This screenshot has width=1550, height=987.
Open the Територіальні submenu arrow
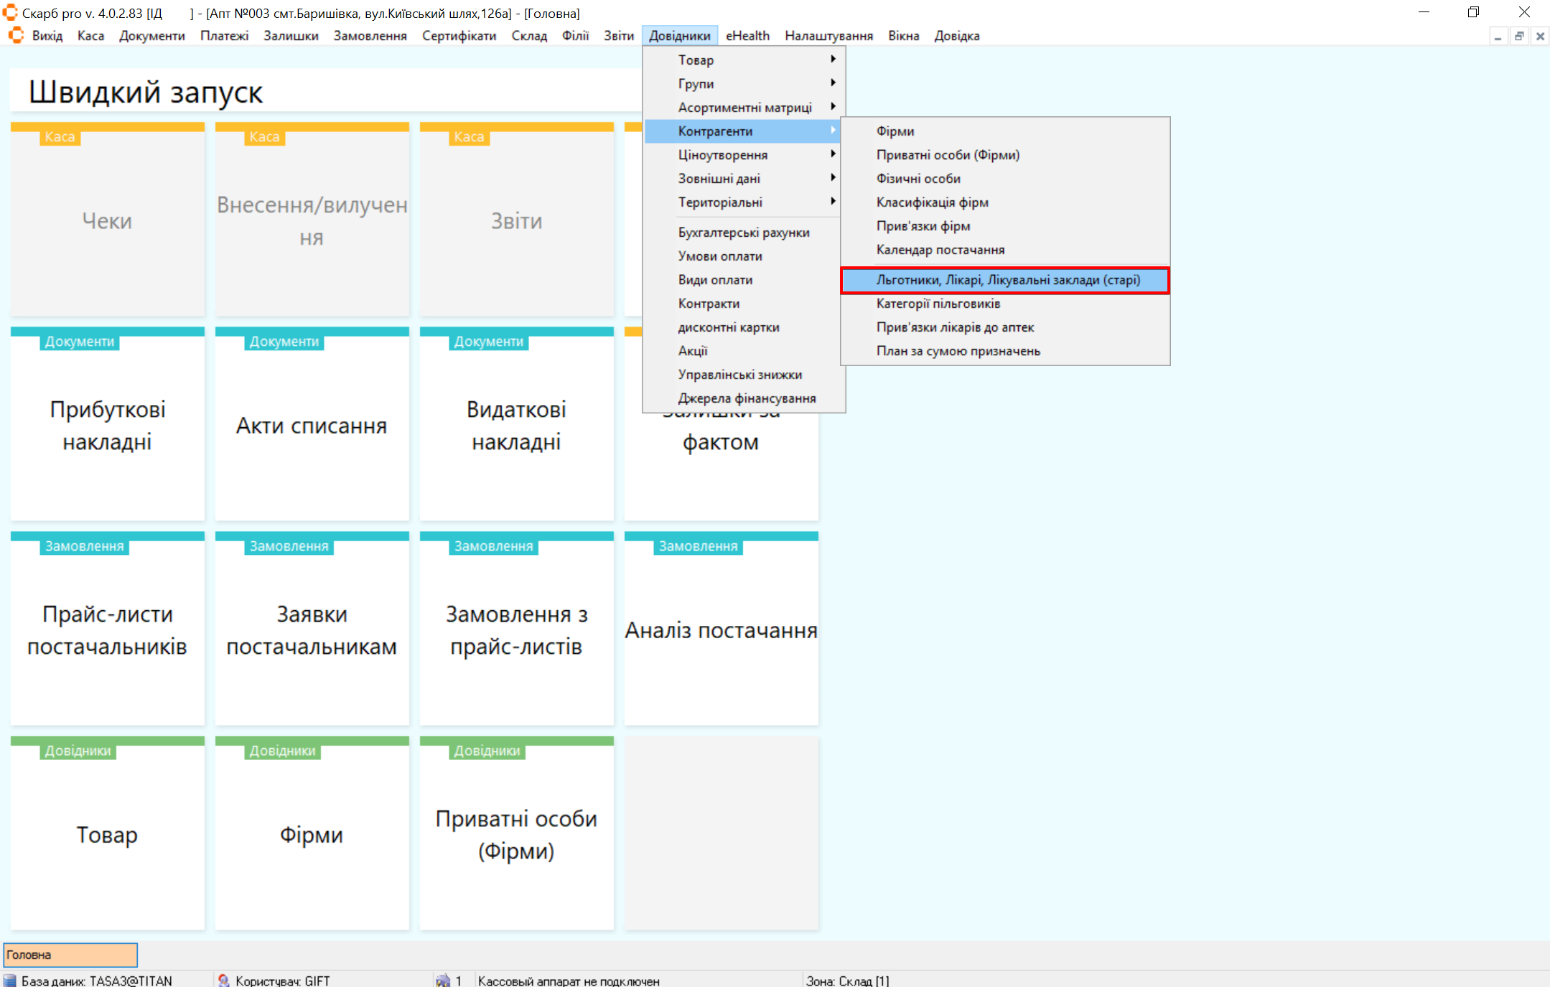click(833, 202)
